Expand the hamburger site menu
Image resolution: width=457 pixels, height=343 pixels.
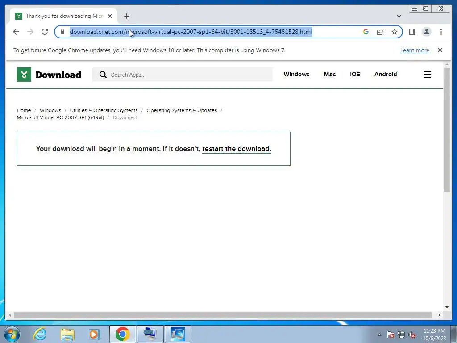[427, 75]
